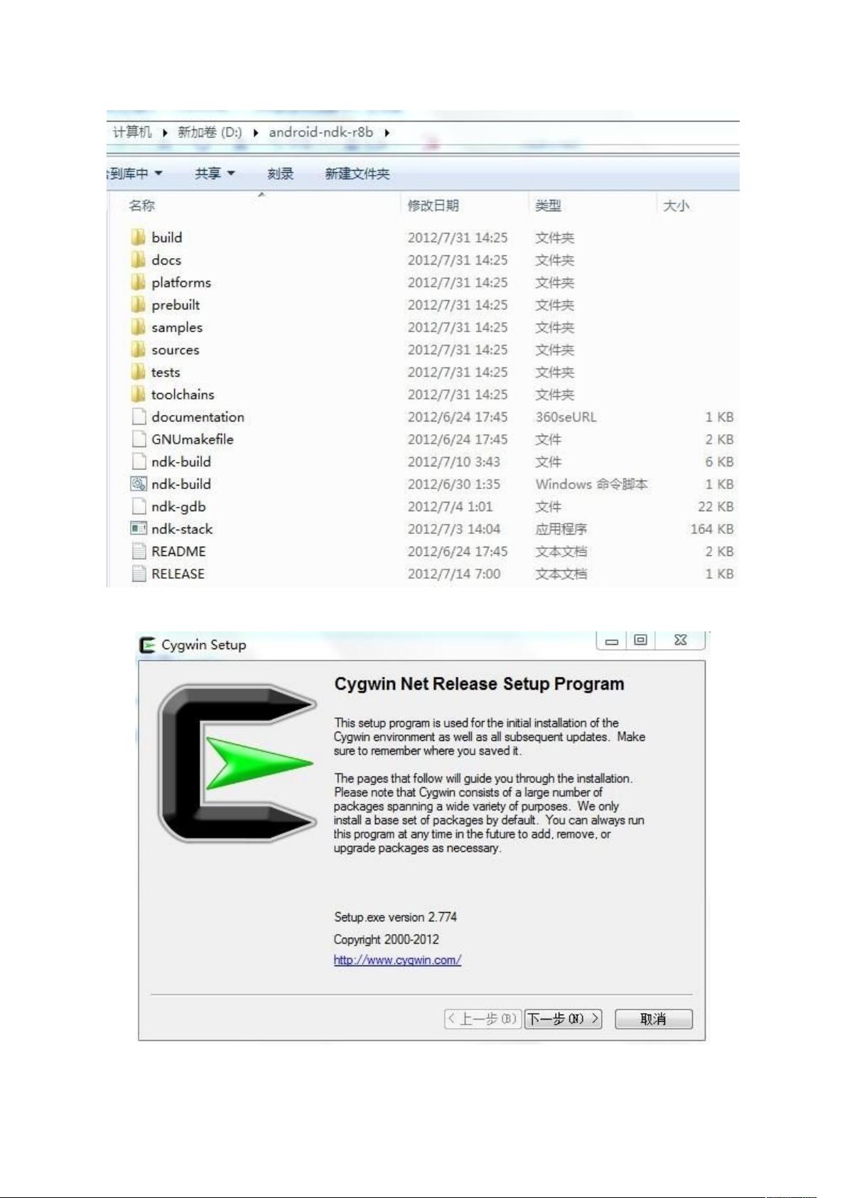Click the Cygwin Setup title bar icon

(148, 645)
